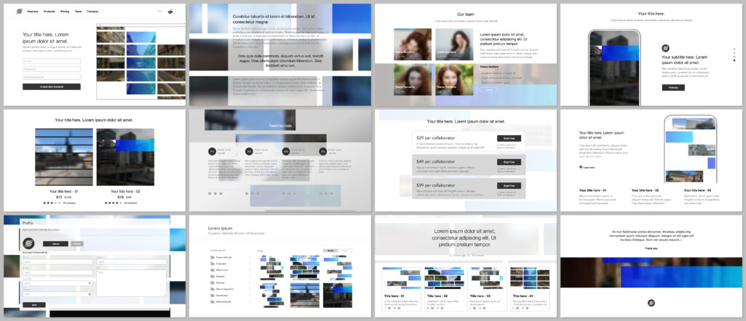Viewport: 746px width, 321px height.
Task: Click the Namefacula folder icon
Action: click(x=212, y=300)
